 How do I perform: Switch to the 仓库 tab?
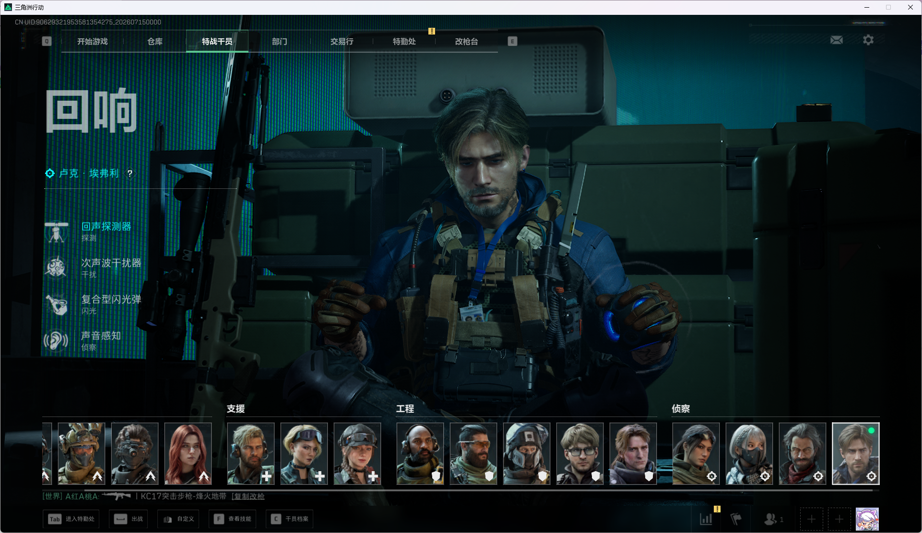click(155, 42)
